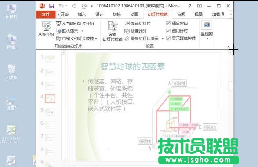The width and height of the screenshot is (258, 167).
Task: Select slide 8 thumbnail
Action: (50, 151)
